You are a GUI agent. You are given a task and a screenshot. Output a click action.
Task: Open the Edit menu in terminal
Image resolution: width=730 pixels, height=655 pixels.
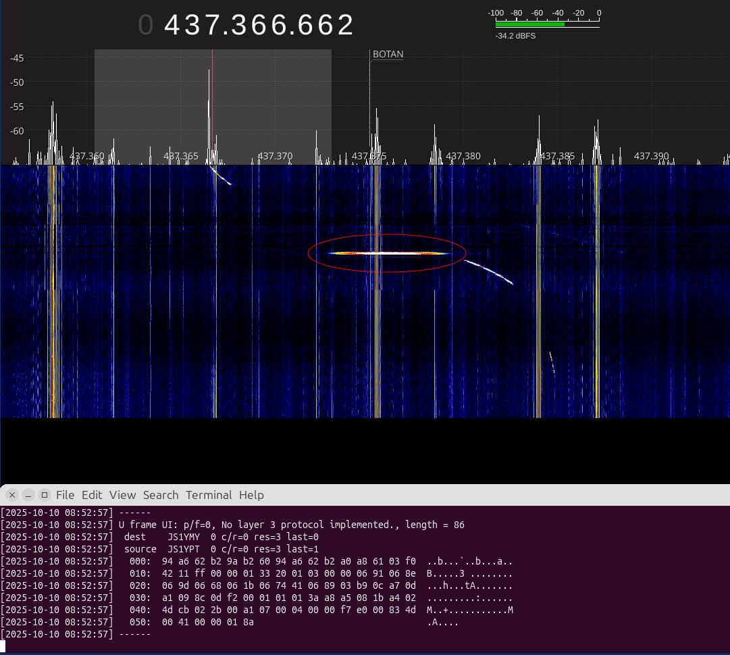[92, 495]
